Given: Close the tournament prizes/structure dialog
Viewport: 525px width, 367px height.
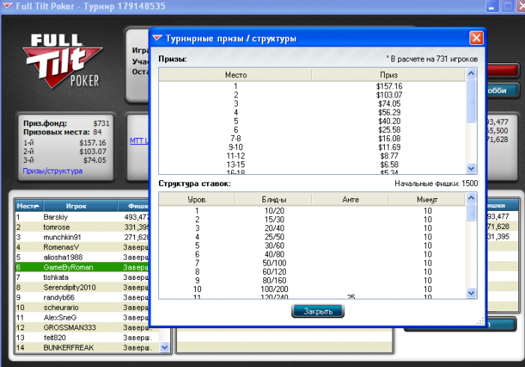Looking at the screenshot, I should pyautogui.click(x=476, y=38).
